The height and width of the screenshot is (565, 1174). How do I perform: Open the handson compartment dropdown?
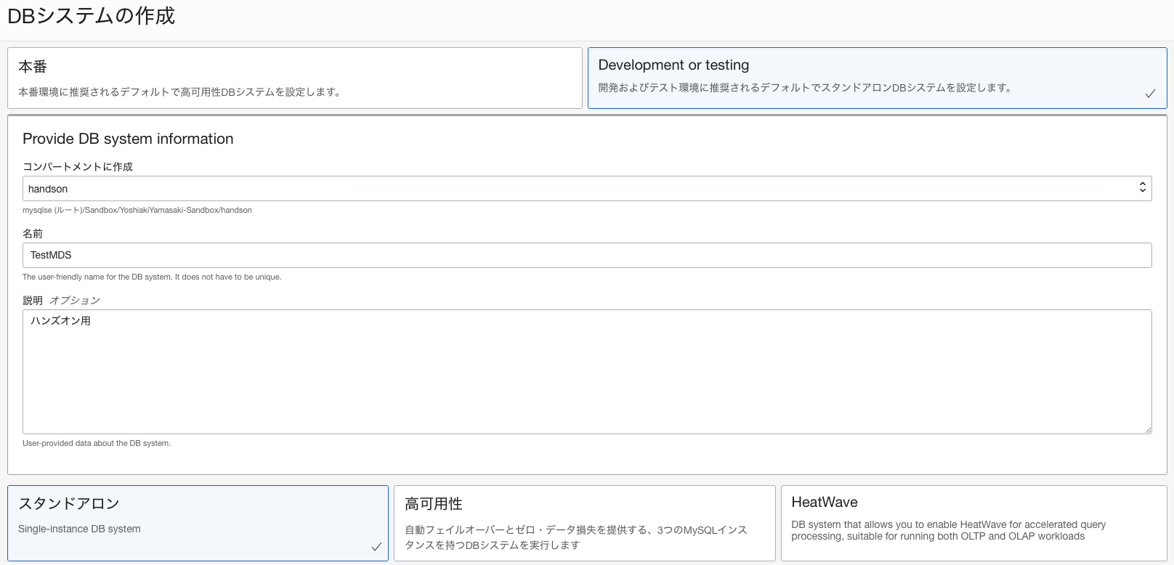[581, 189]
